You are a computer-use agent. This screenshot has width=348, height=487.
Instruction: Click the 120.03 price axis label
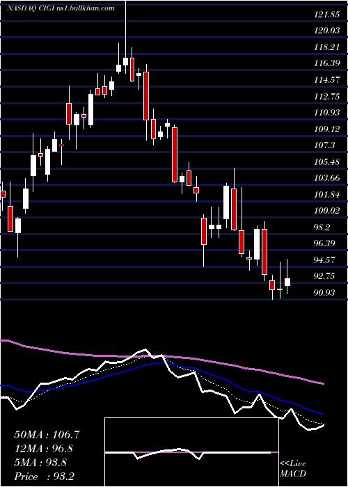[x=326, y=31]
